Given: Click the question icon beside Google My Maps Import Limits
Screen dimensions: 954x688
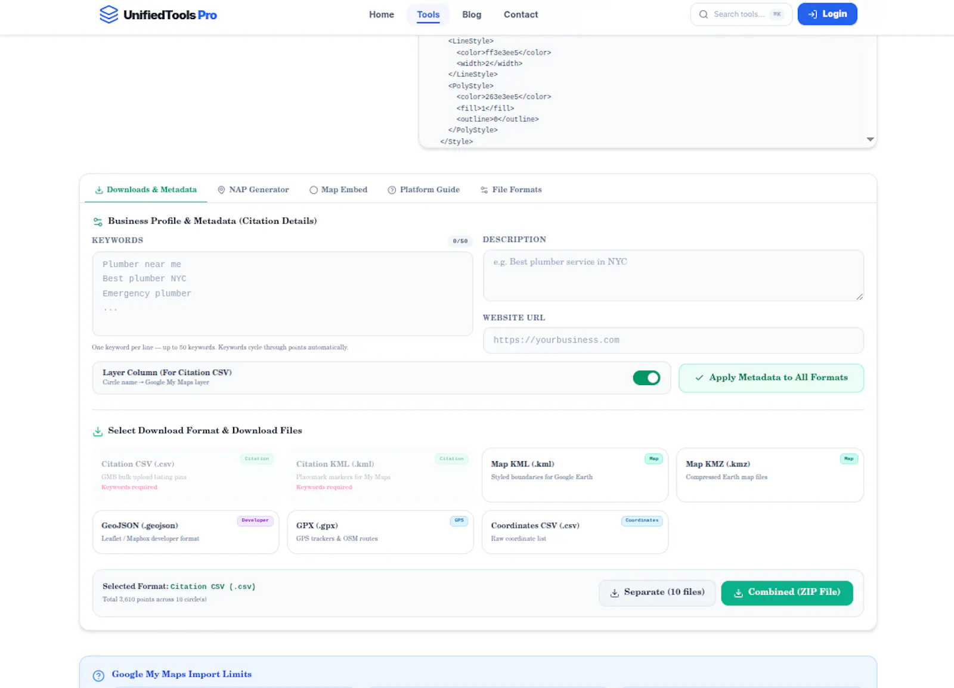Looking at the screenshot, I should pyautogui.click(x=98, y=675).
